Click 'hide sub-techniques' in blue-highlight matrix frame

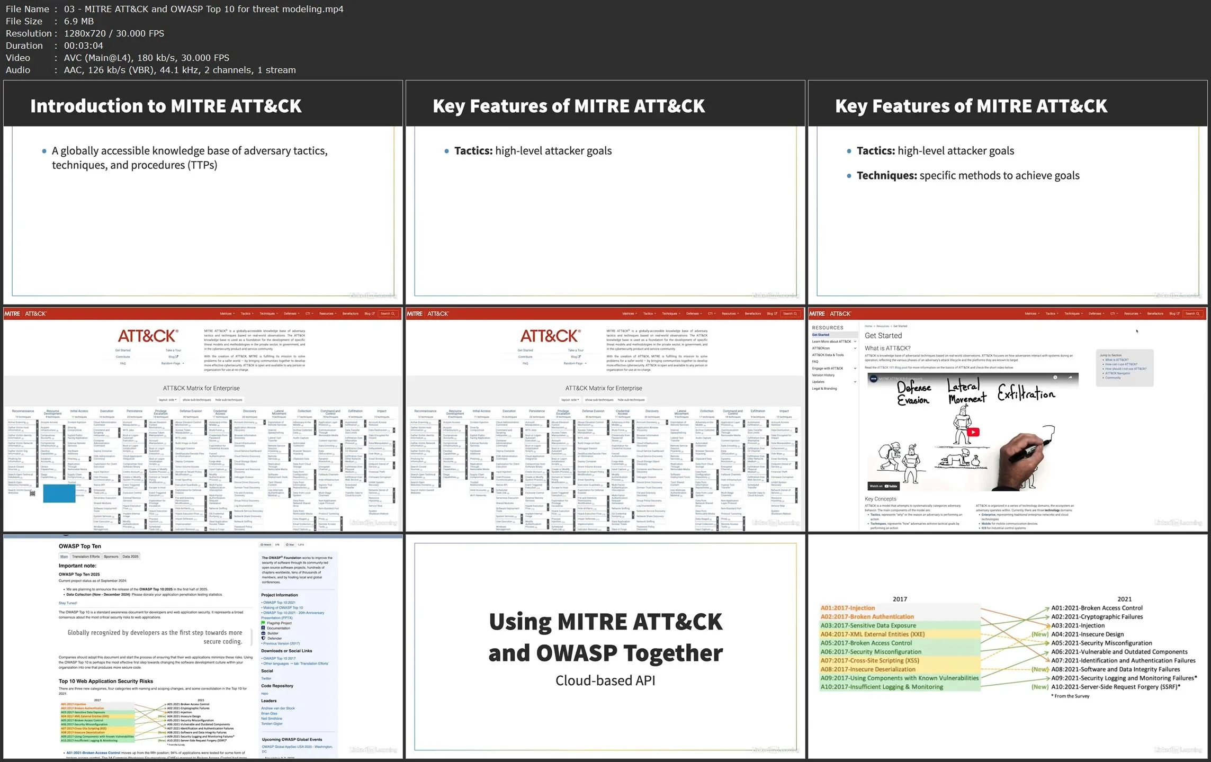[x=229, y=400]
